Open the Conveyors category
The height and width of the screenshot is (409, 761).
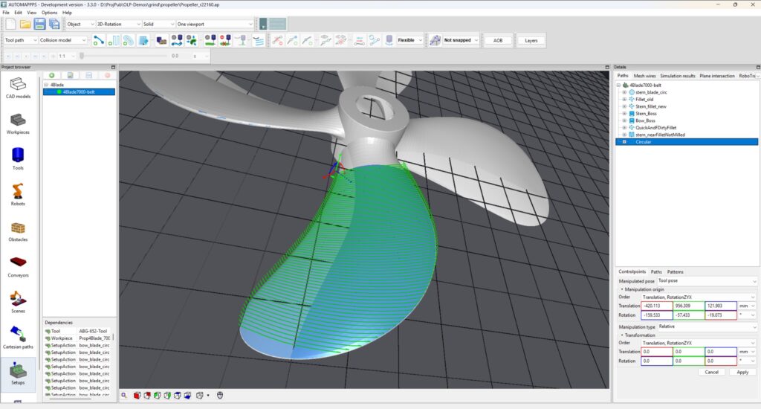[x=18, y=267]
